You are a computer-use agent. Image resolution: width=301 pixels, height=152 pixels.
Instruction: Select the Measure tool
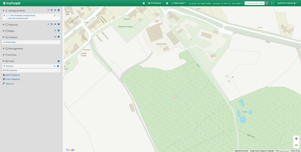(10, 84)
